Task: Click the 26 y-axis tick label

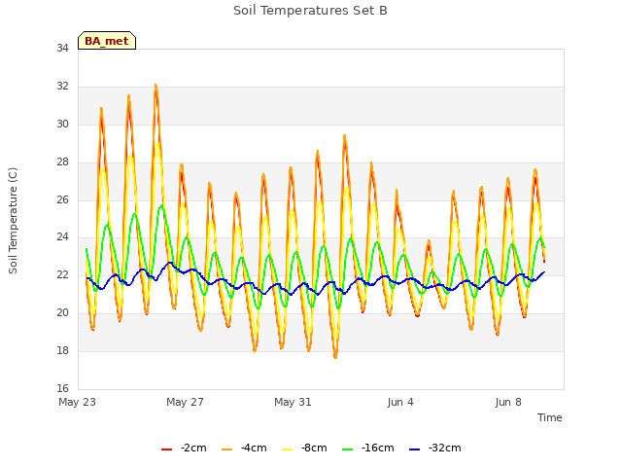Action: [x=62, y=199]
